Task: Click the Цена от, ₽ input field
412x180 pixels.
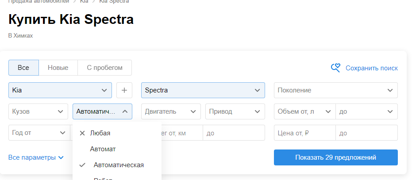Action: pos(305,133)
